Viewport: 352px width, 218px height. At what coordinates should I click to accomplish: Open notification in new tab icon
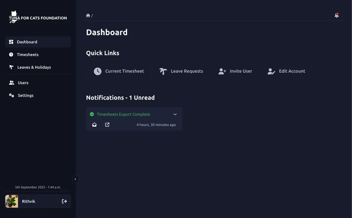[x=107, y=125]
